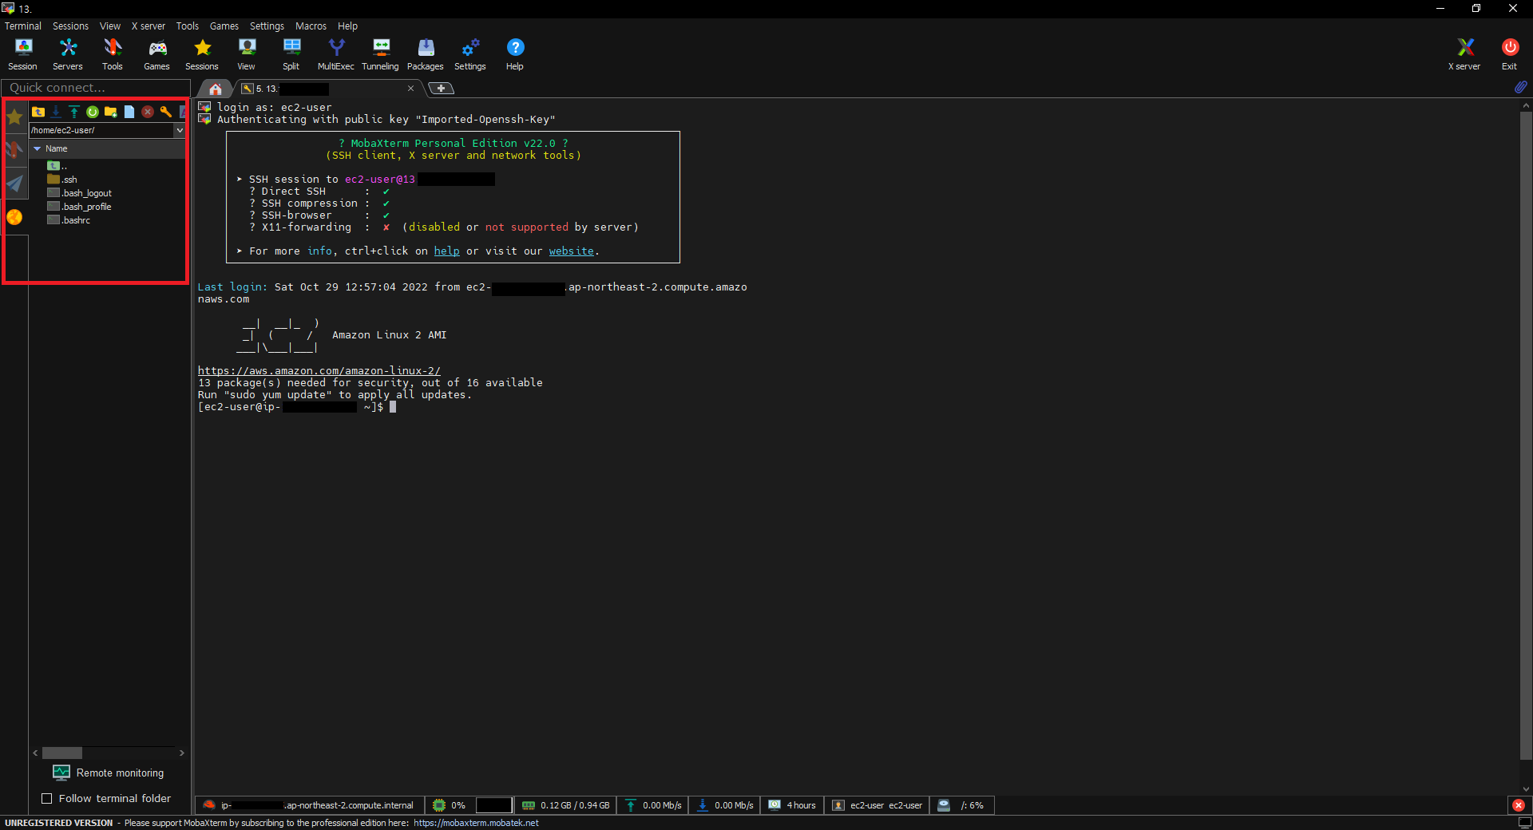Click the X server toolbar button
Screen dimensions: 1533x830
tap(1464, 54)
